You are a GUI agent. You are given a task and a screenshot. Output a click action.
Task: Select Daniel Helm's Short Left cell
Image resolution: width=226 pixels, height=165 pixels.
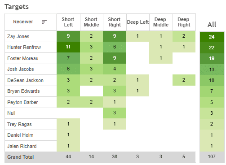68,135
